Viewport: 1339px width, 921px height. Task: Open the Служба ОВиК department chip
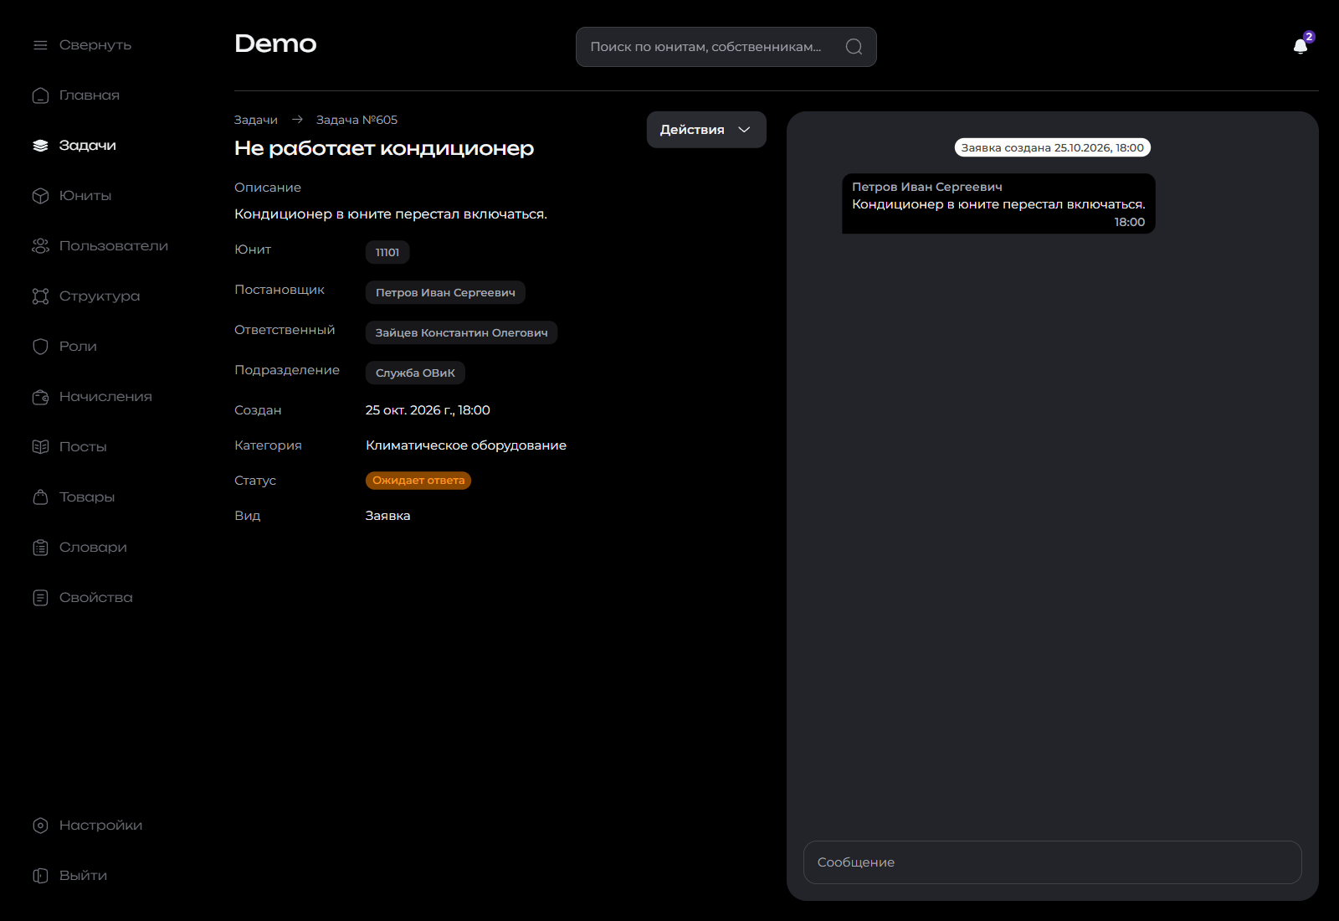pyautogui.click(x=415, y=373)
